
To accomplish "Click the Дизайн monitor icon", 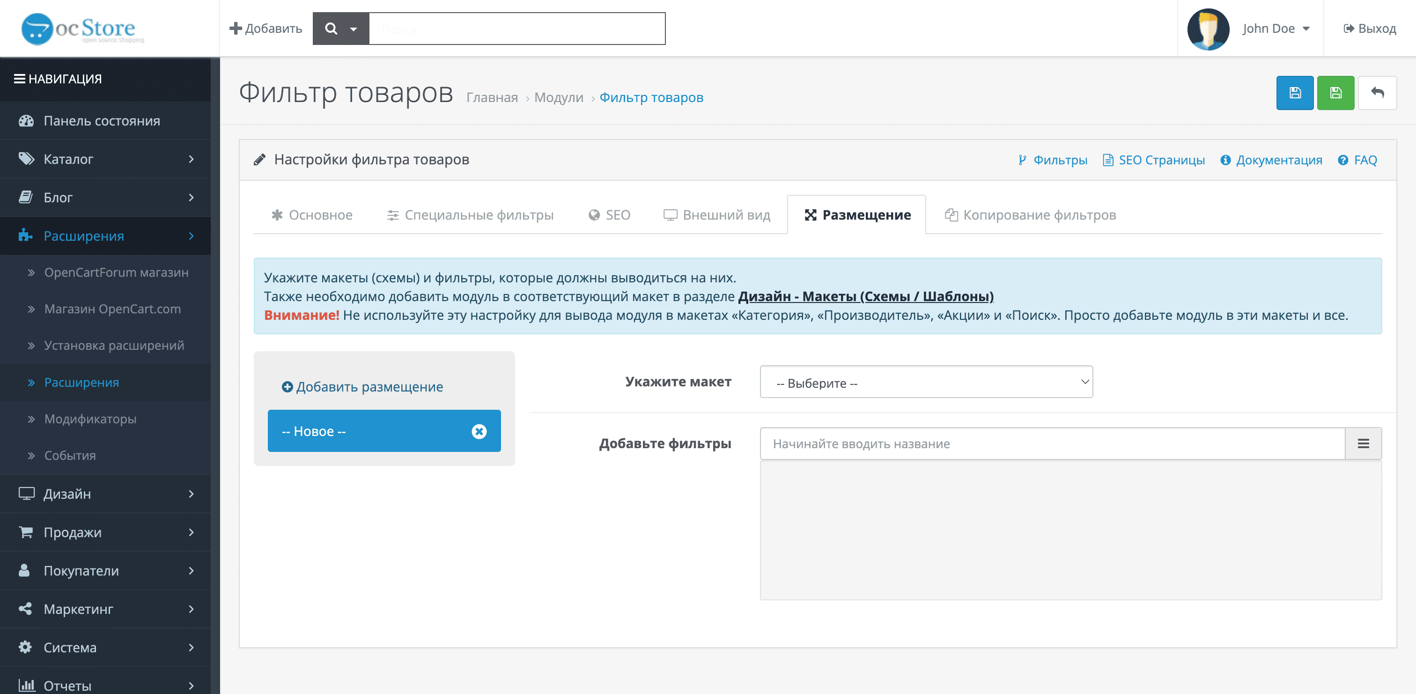I will pyautogui.click(x=26, y=493).
